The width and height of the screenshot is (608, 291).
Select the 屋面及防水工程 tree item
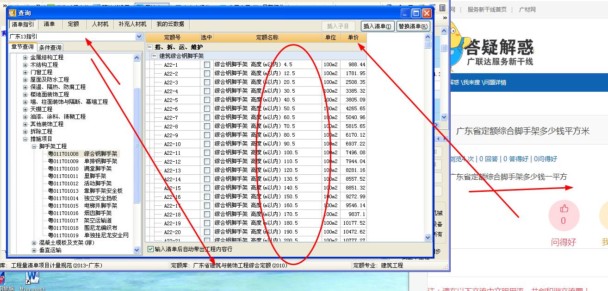point(50,80)
